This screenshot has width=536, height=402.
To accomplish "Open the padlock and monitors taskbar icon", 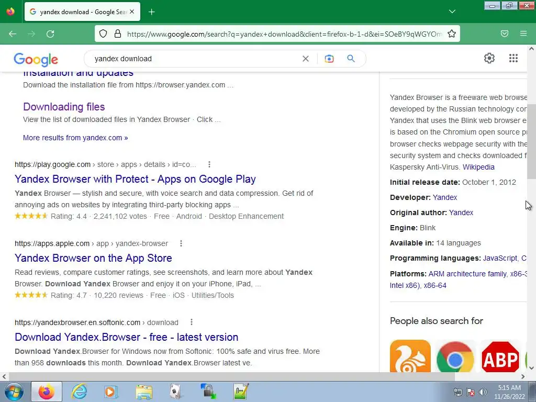I will (208, 392).
